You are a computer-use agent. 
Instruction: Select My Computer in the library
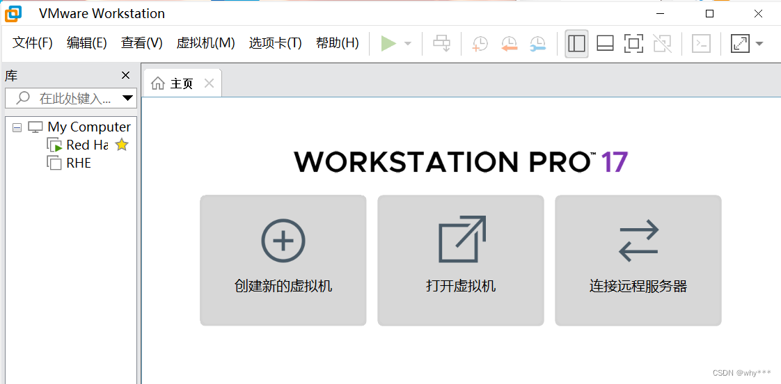(x=89, y=127)
